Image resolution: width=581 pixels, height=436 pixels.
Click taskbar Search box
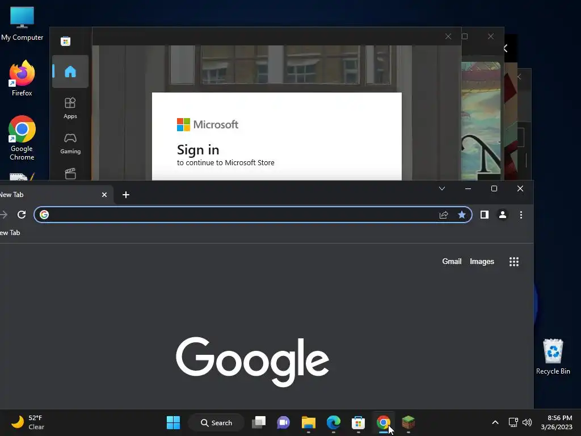216,422
